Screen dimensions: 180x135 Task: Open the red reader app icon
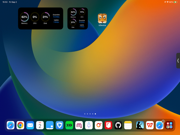tap(108, 125)
